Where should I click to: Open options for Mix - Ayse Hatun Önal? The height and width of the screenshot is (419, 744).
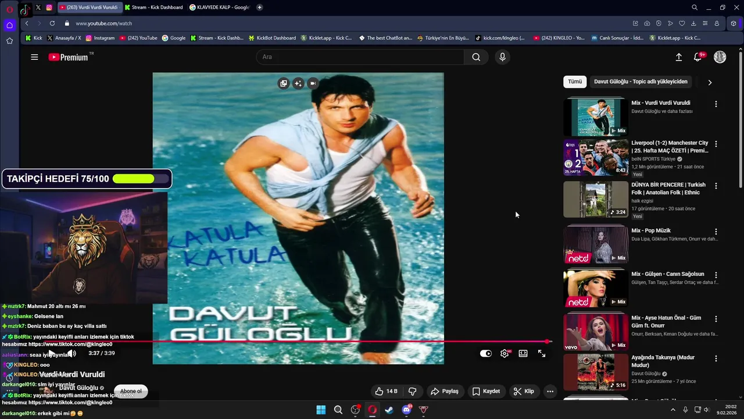click(716, 319)
